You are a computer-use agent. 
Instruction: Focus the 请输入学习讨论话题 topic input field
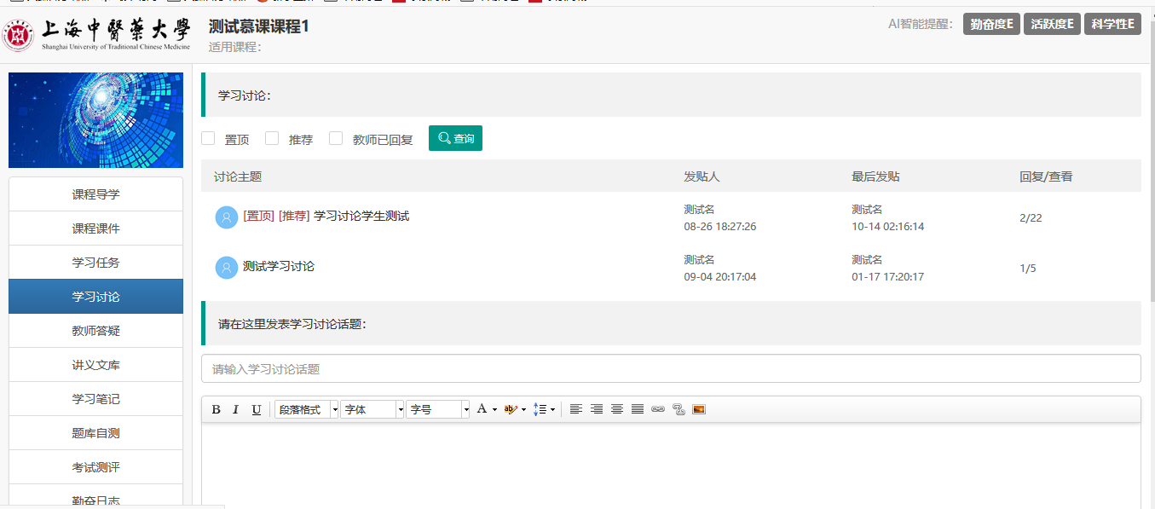point(670,369)
